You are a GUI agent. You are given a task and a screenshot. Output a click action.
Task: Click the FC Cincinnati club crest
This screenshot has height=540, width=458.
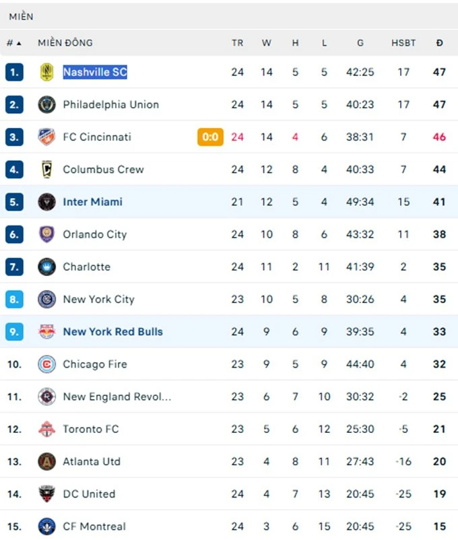[46, 137]
